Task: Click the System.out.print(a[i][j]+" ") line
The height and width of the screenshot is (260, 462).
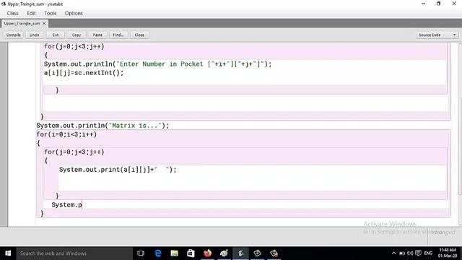Action: (118, 170)
